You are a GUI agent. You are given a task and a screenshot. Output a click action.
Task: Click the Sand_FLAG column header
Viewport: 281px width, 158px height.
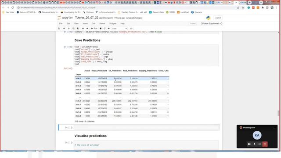point(163,71)
